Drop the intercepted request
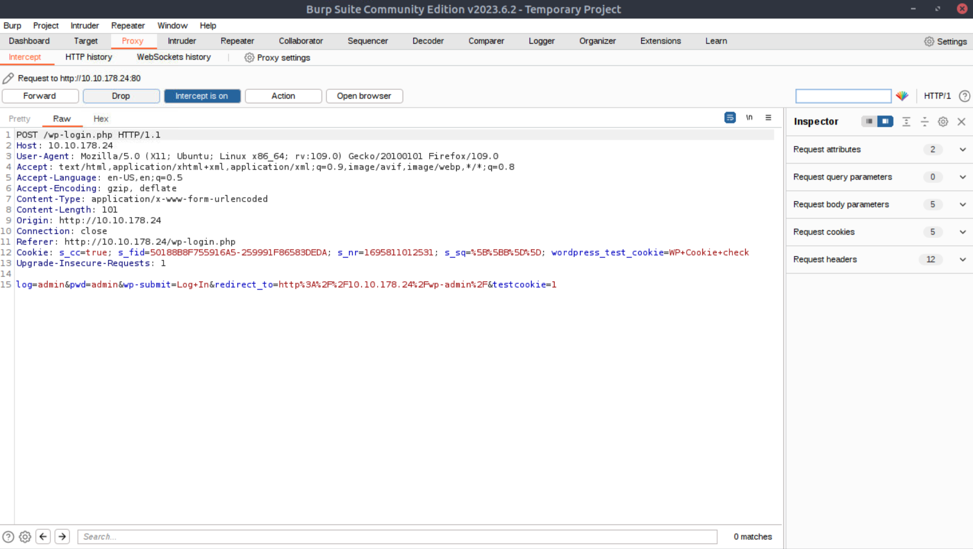Screen dimensions: 973x549 (x=121, y=96)
